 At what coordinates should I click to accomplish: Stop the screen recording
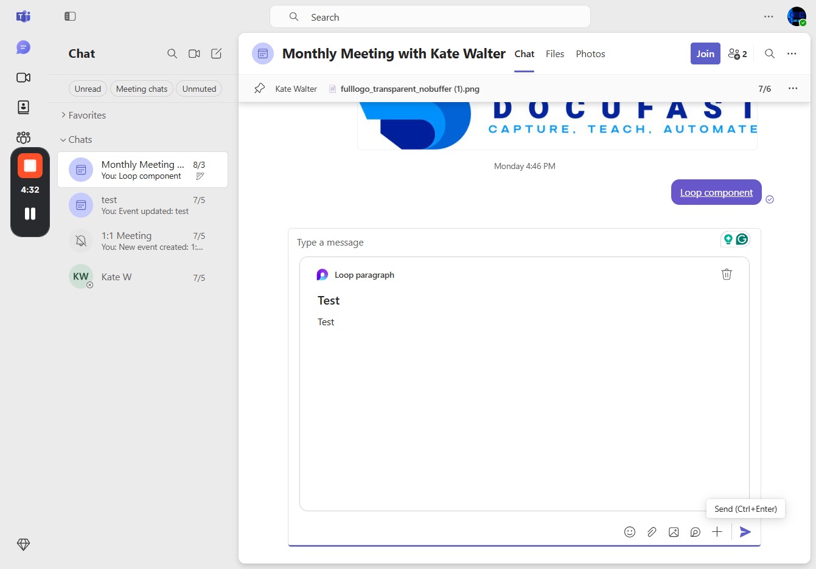(30, 165)
